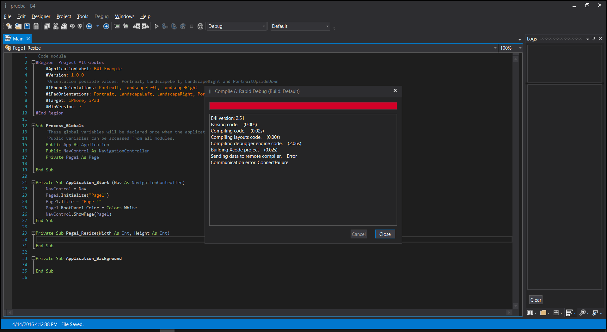607x332 pixels.
Task: Open the Project menu
Action: [x=64, y=16]
